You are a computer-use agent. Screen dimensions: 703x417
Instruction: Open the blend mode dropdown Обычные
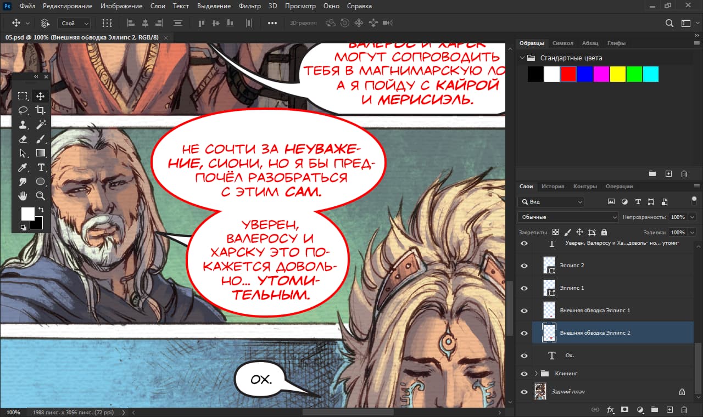[x=567, y=217]
